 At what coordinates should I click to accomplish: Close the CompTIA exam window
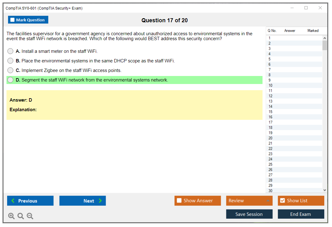click(320, 8)
